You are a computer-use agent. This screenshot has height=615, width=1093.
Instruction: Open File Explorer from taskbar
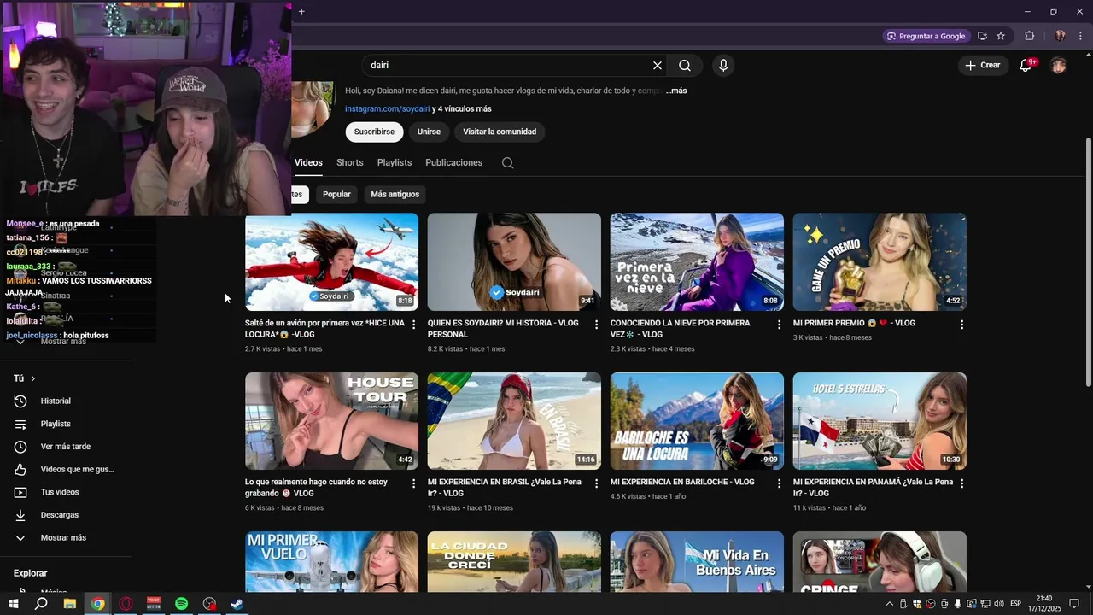[69, 604]
